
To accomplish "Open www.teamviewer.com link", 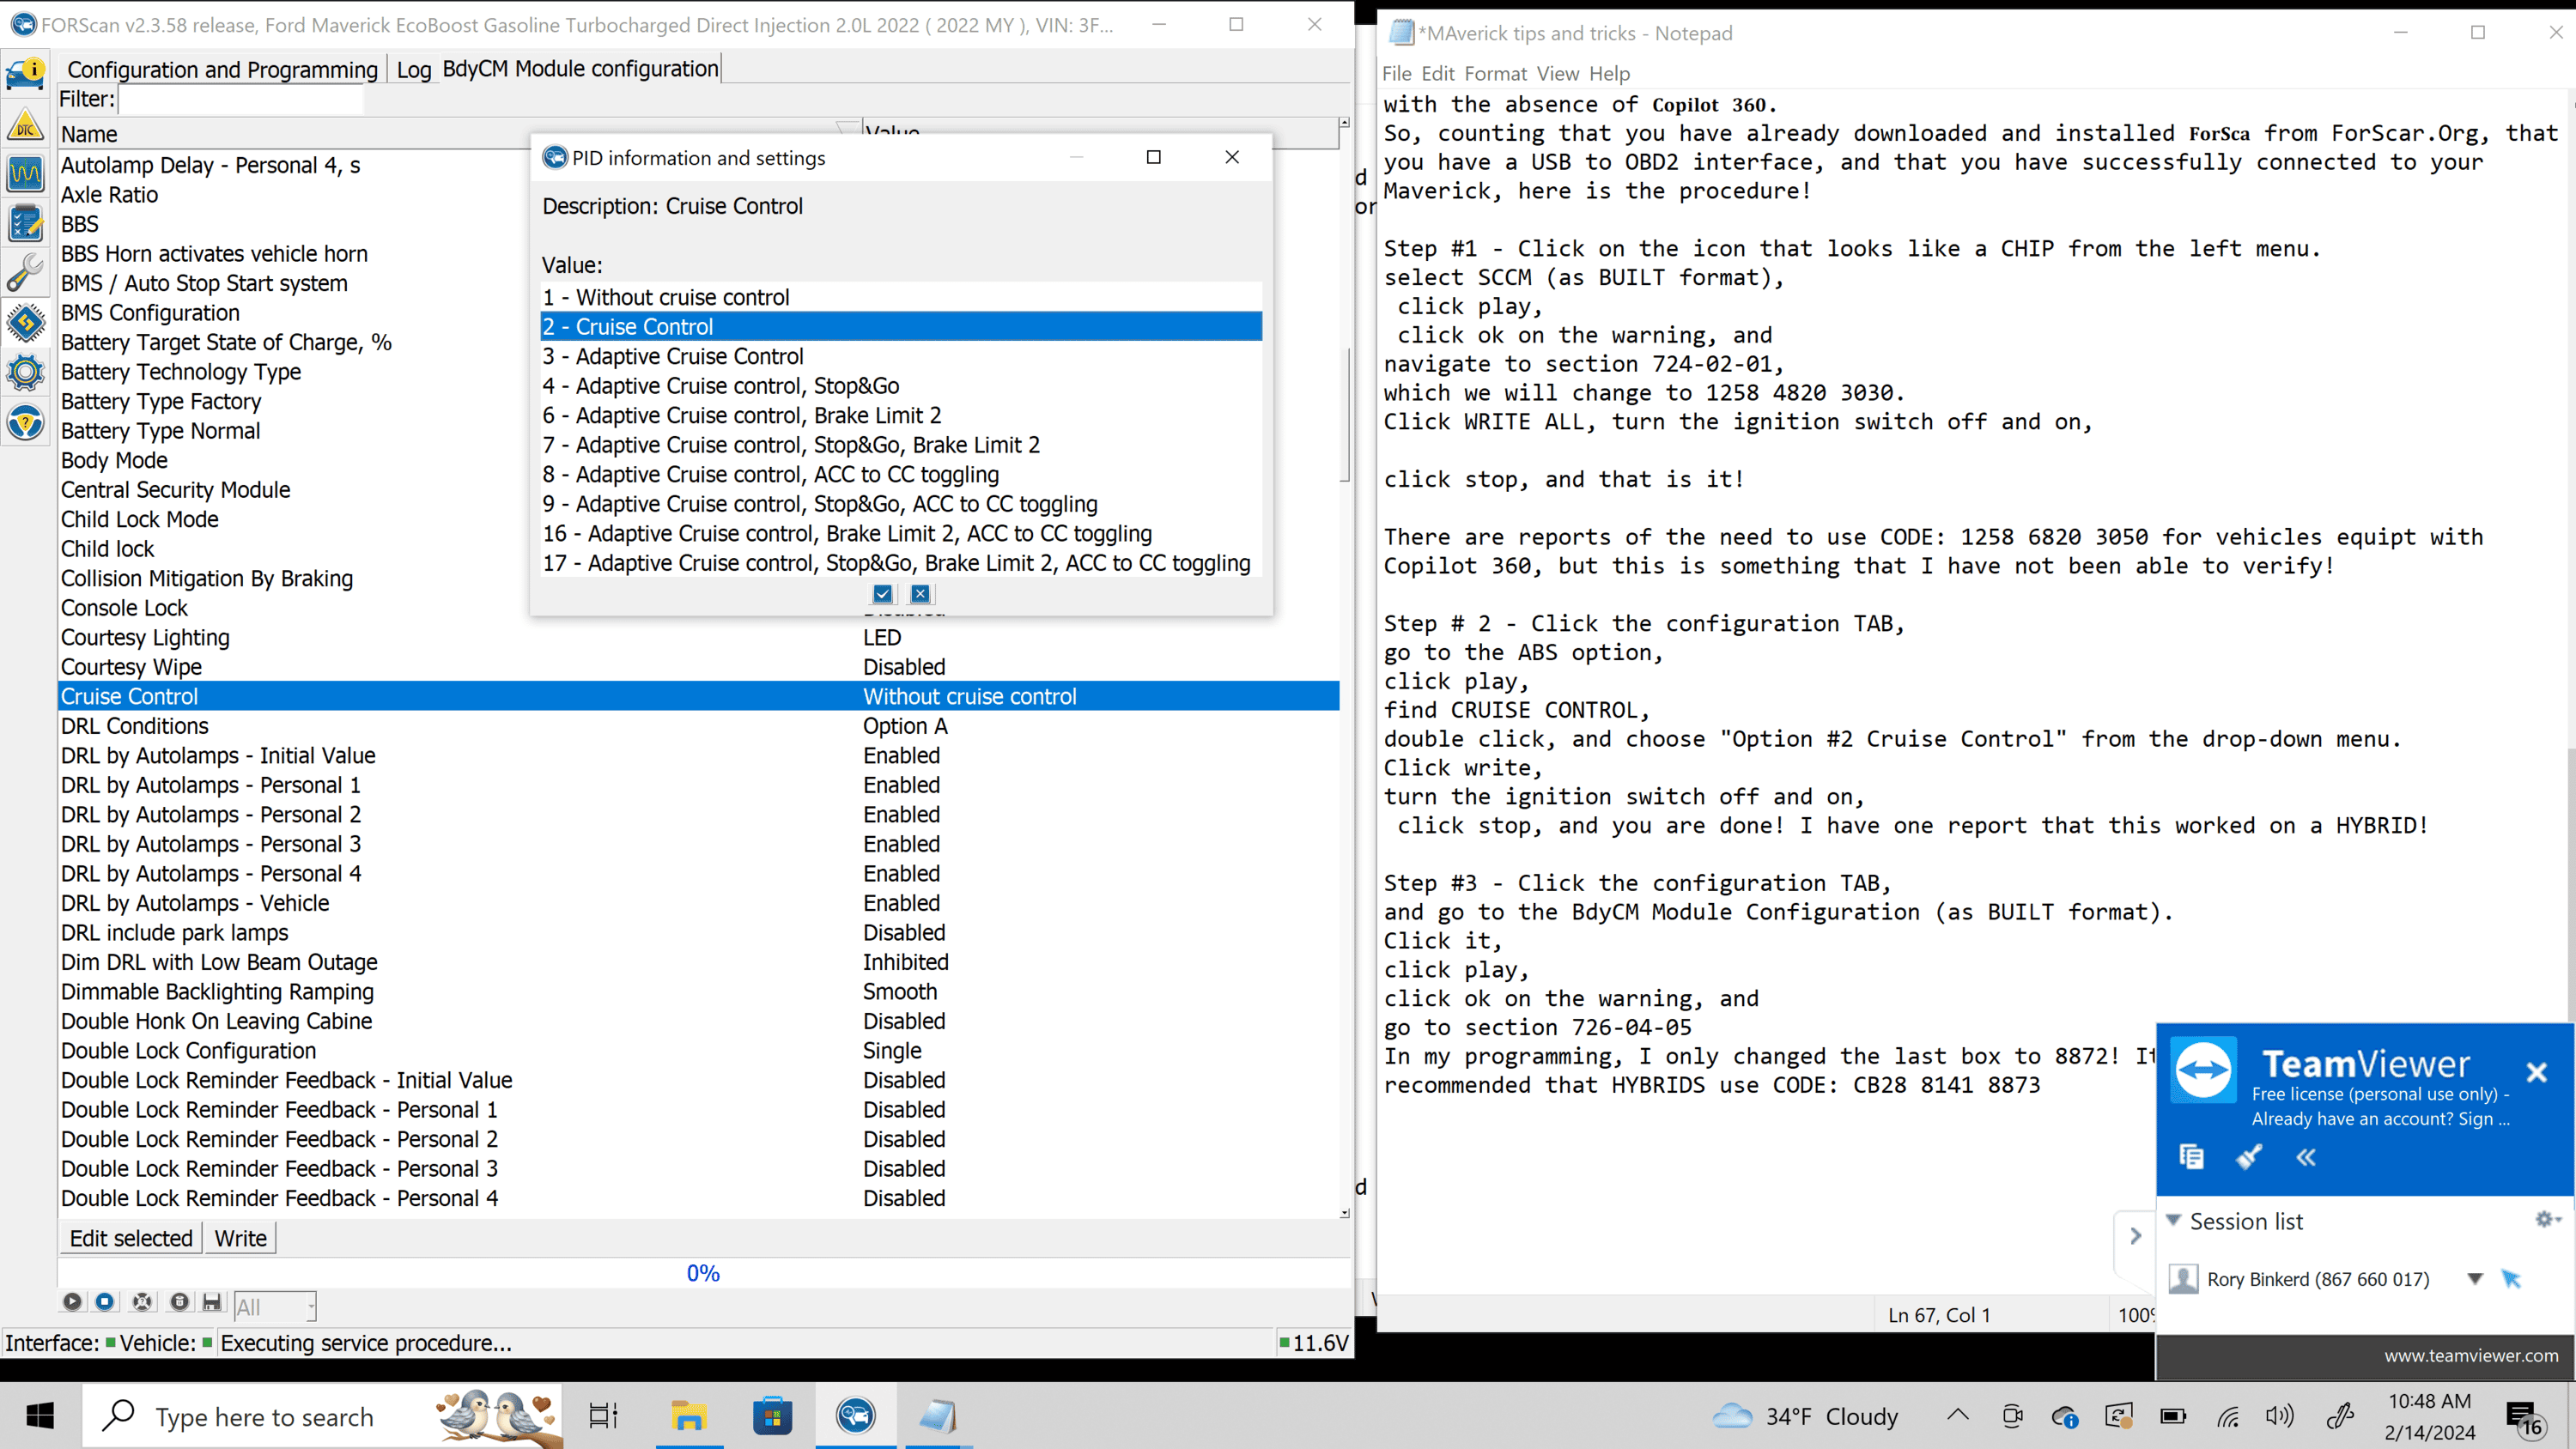I will (x=2471, y=1355).
